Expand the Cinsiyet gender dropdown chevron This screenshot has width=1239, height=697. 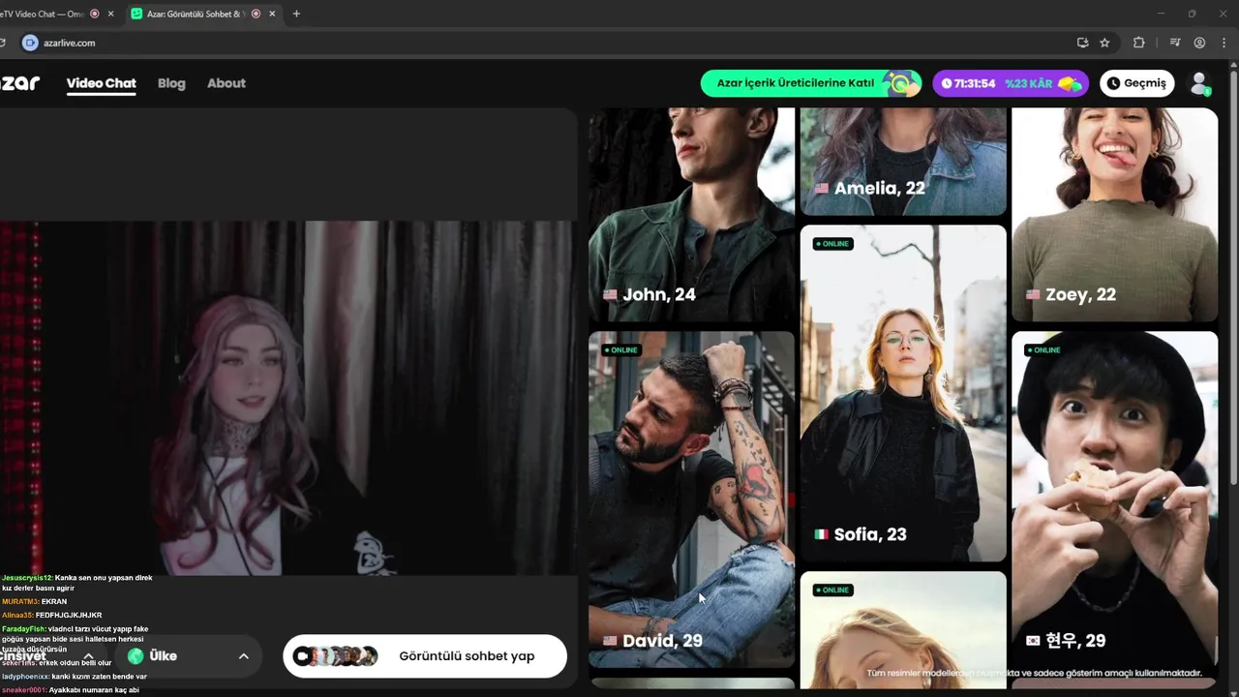(88, 656)
